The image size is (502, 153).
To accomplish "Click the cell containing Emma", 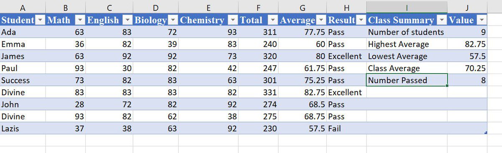I will click(x=23, y=44).
